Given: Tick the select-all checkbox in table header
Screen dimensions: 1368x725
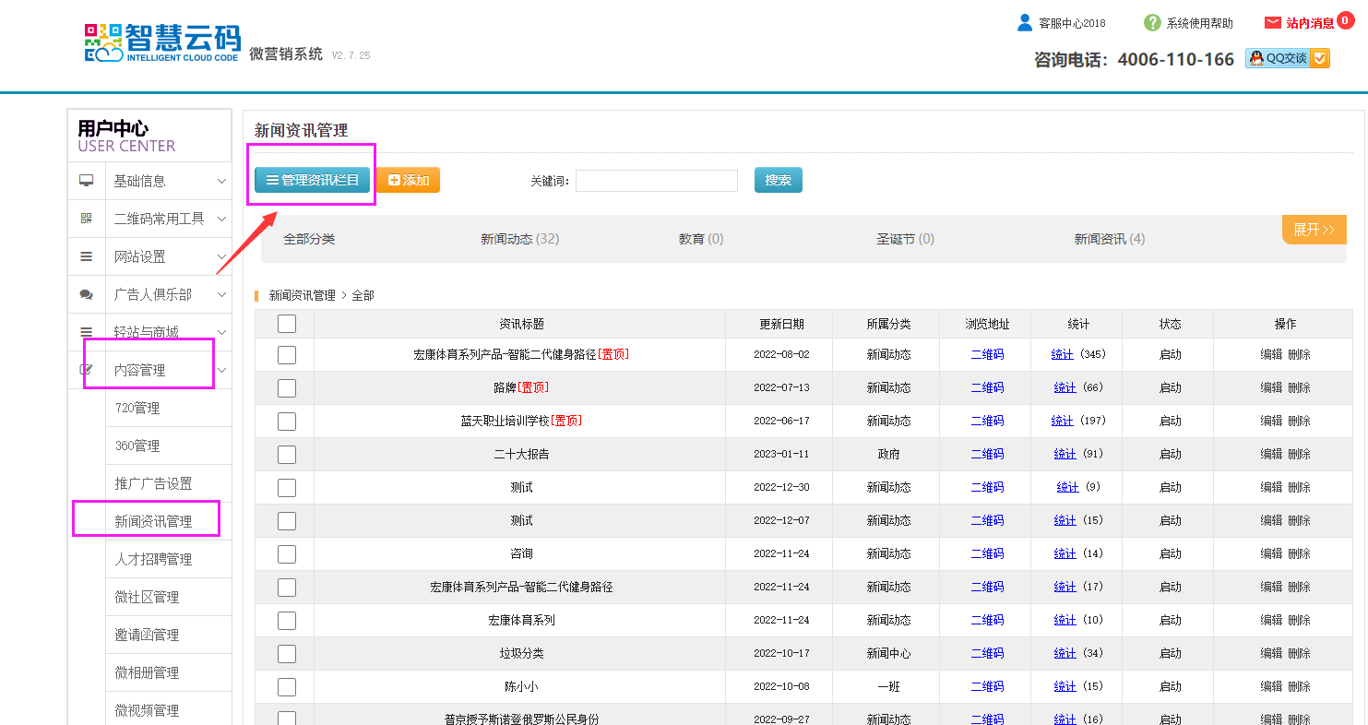Looking at the screenshot, I should click(x=287, y=324).
